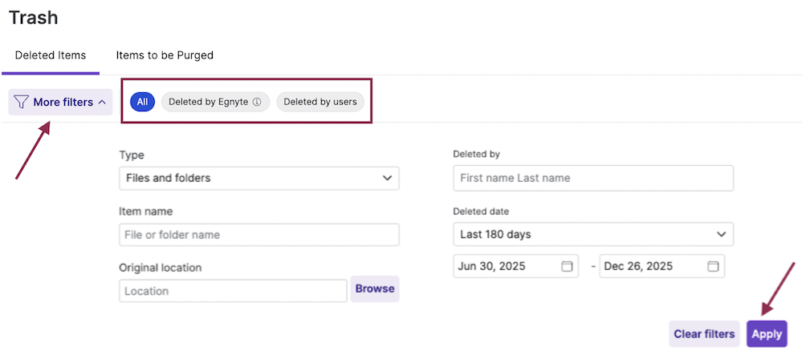The image size is (802, 355).
Task: Switch to the Deleted Items tab
Action: point(51,55)
